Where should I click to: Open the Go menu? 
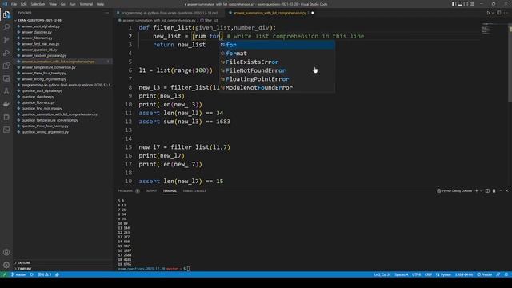62,4
